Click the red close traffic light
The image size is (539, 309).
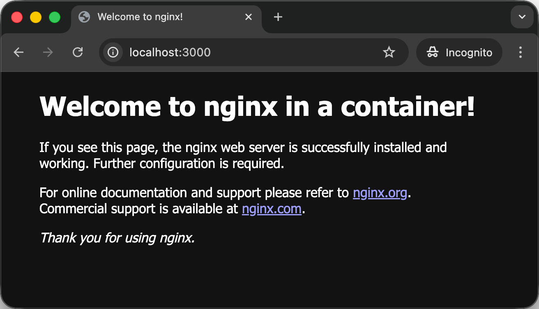click(x=17, y=17)
